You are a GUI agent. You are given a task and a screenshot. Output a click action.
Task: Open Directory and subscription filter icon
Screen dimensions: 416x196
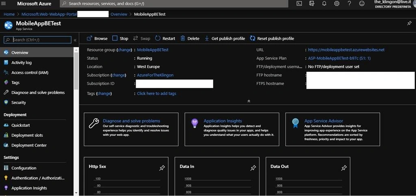[312, 3]
